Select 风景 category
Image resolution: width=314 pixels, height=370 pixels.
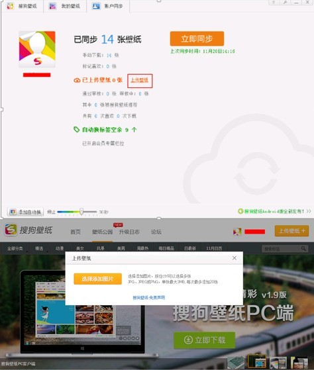[x=101, y=248]
